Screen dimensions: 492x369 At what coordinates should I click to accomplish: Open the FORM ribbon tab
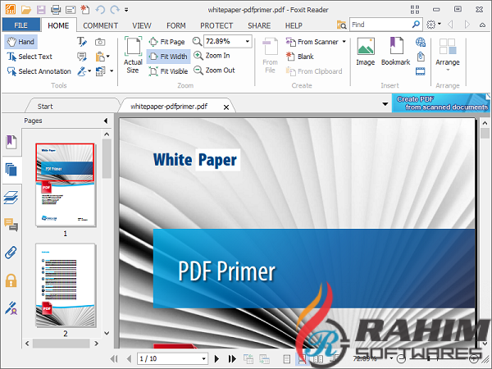pos(176,25)
